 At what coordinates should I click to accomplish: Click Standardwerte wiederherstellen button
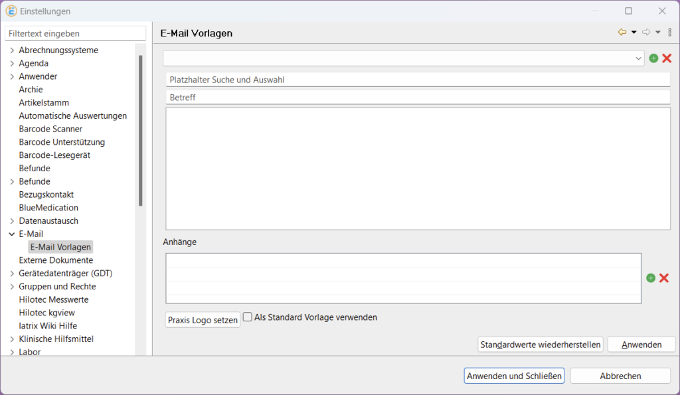(x=541, y=345)
